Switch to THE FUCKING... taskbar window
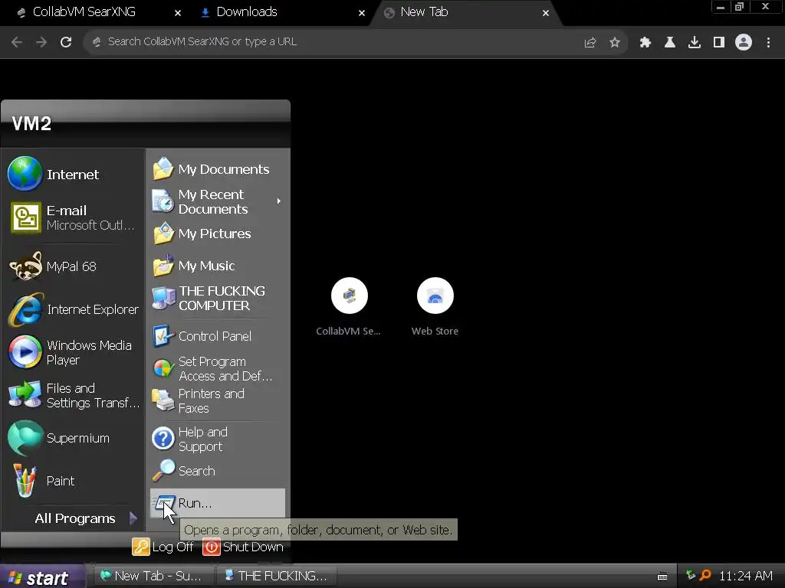 pyautogui.click(x=276, y=576)
